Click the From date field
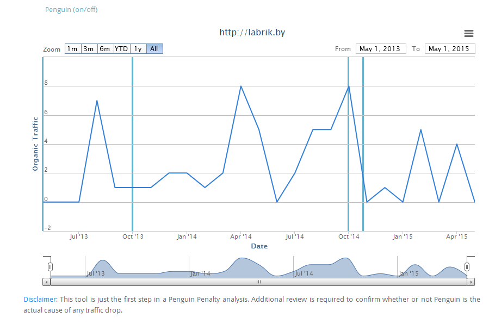 pyautogui.click(x=381, y=49)
